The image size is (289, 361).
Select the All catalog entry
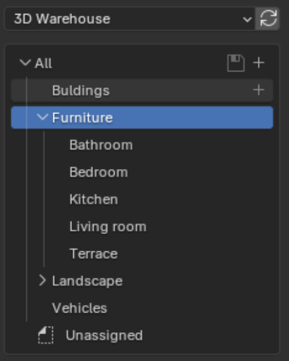pyautogui.click(x=43, y=63)
